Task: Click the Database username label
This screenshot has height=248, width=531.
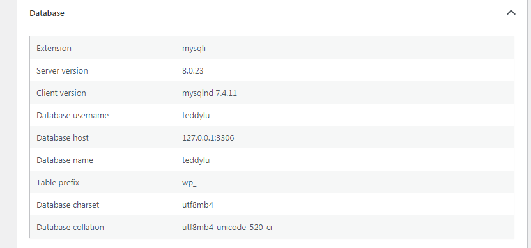Action: pyautogui.click(x=72, y=115)
